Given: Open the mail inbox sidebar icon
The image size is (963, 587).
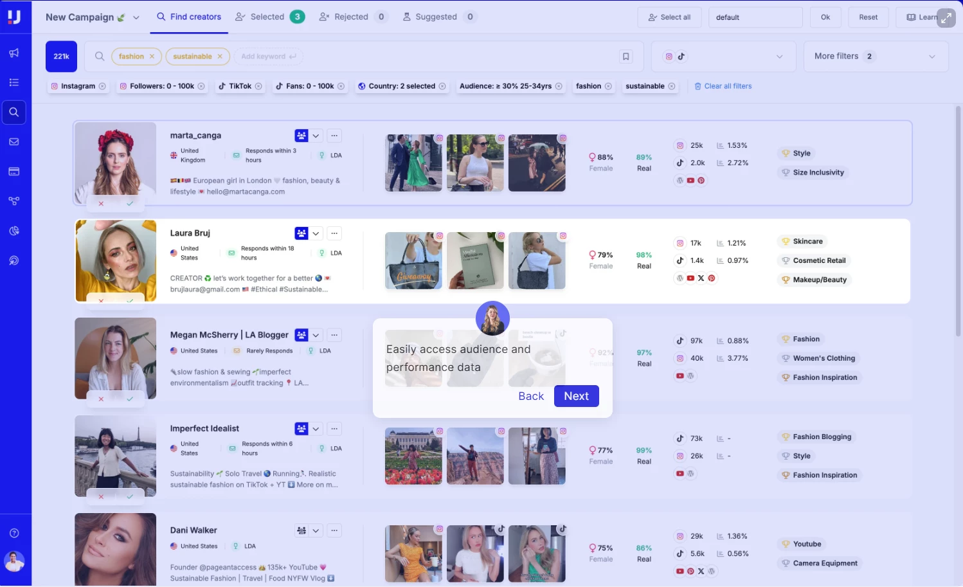Looking at the screenshot, I should click(x=14, y=141).
